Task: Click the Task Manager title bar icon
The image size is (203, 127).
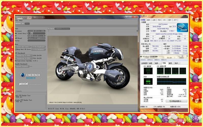Action: coord(141,57)
